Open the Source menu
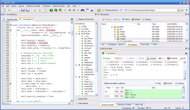The width and height of the screenshot is (190, 110). [21, 6]
